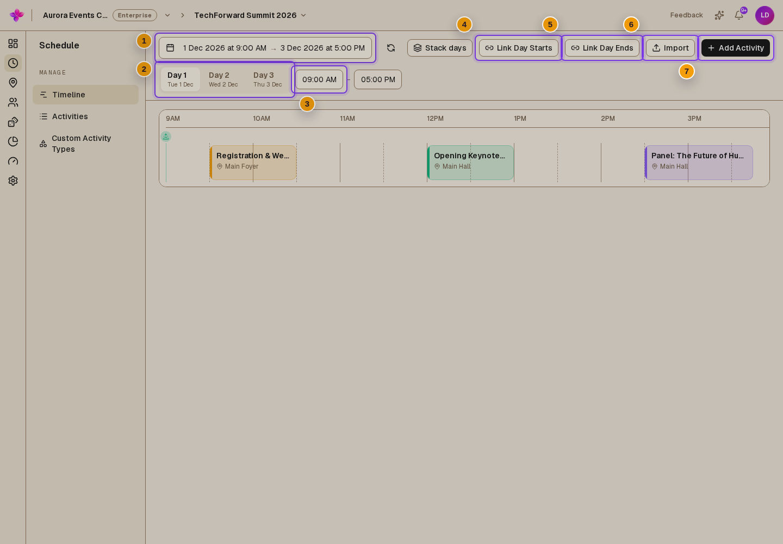Viewport: 783px width, 544px height.
Task: Switch to the Day 2 tab
Action: pyautogui.click(x=223, y=79)
